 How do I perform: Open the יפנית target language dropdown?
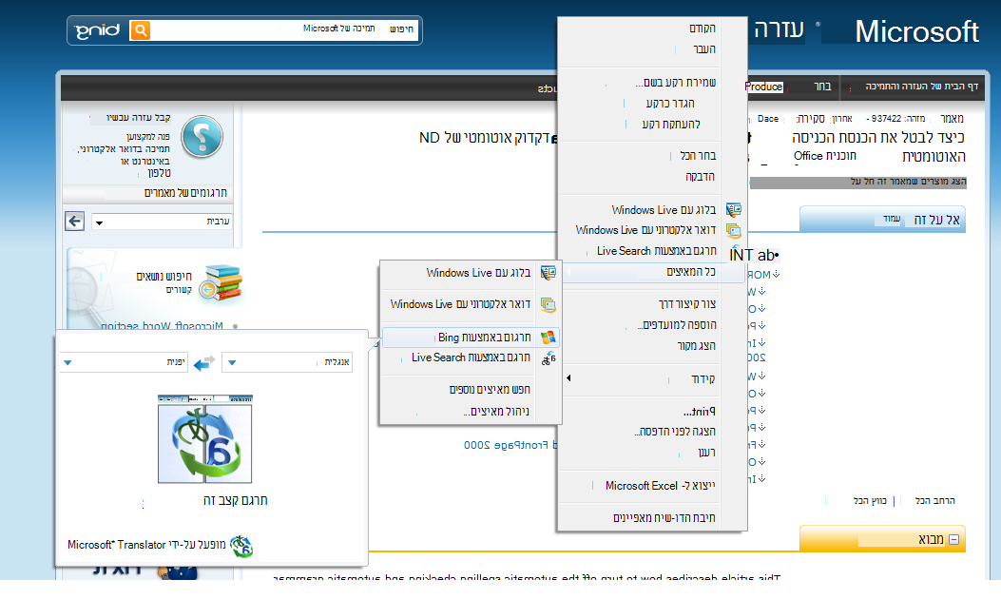pyautogui.click(x=125, y=362)
